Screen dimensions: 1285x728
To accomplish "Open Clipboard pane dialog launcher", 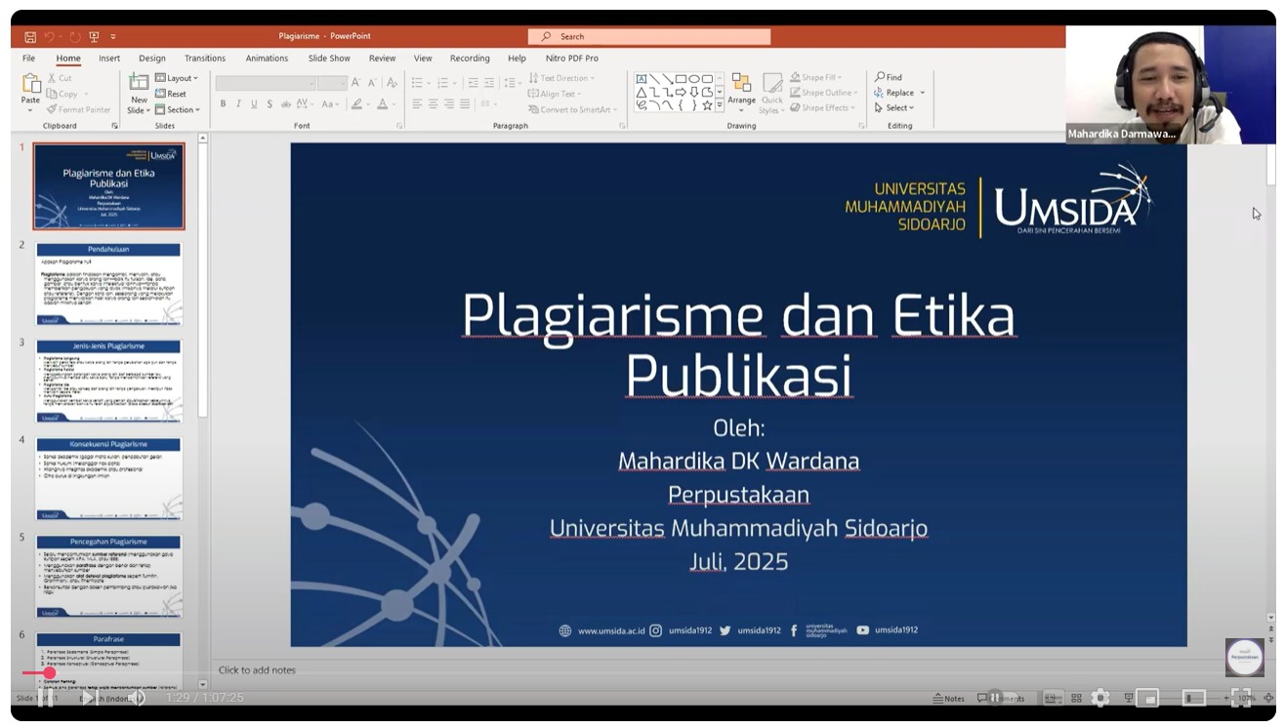I will click(x=114, y=126).
